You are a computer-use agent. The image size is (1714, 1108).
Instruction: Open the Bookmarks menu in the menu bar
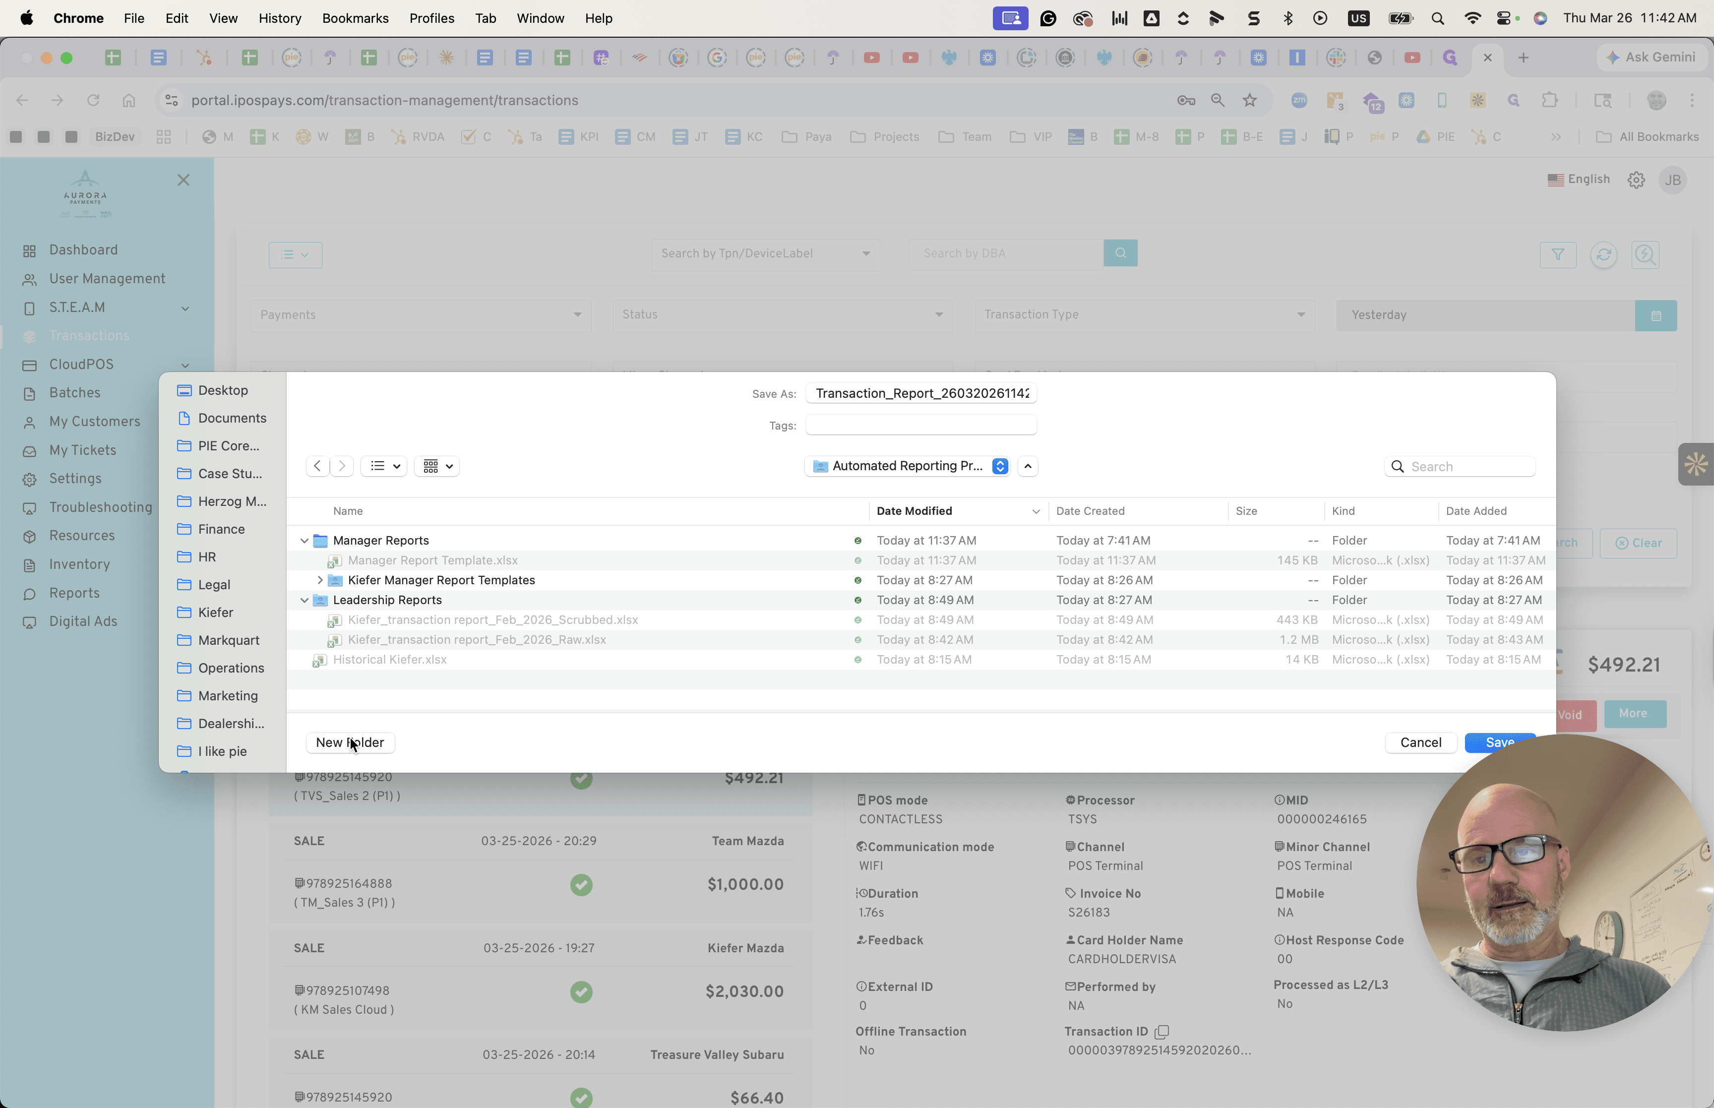point(355,18)
